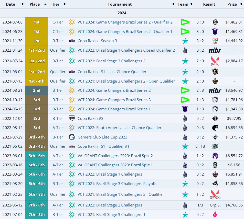This screenshot has height=219, width=244.
Task: Open Copa Rakin - S1 - Qualifier #1 link
Action: [x=103, y=146]
